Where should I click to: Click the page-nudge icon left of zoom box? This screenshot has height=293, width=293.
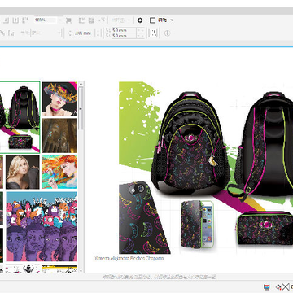pos(25,20)
